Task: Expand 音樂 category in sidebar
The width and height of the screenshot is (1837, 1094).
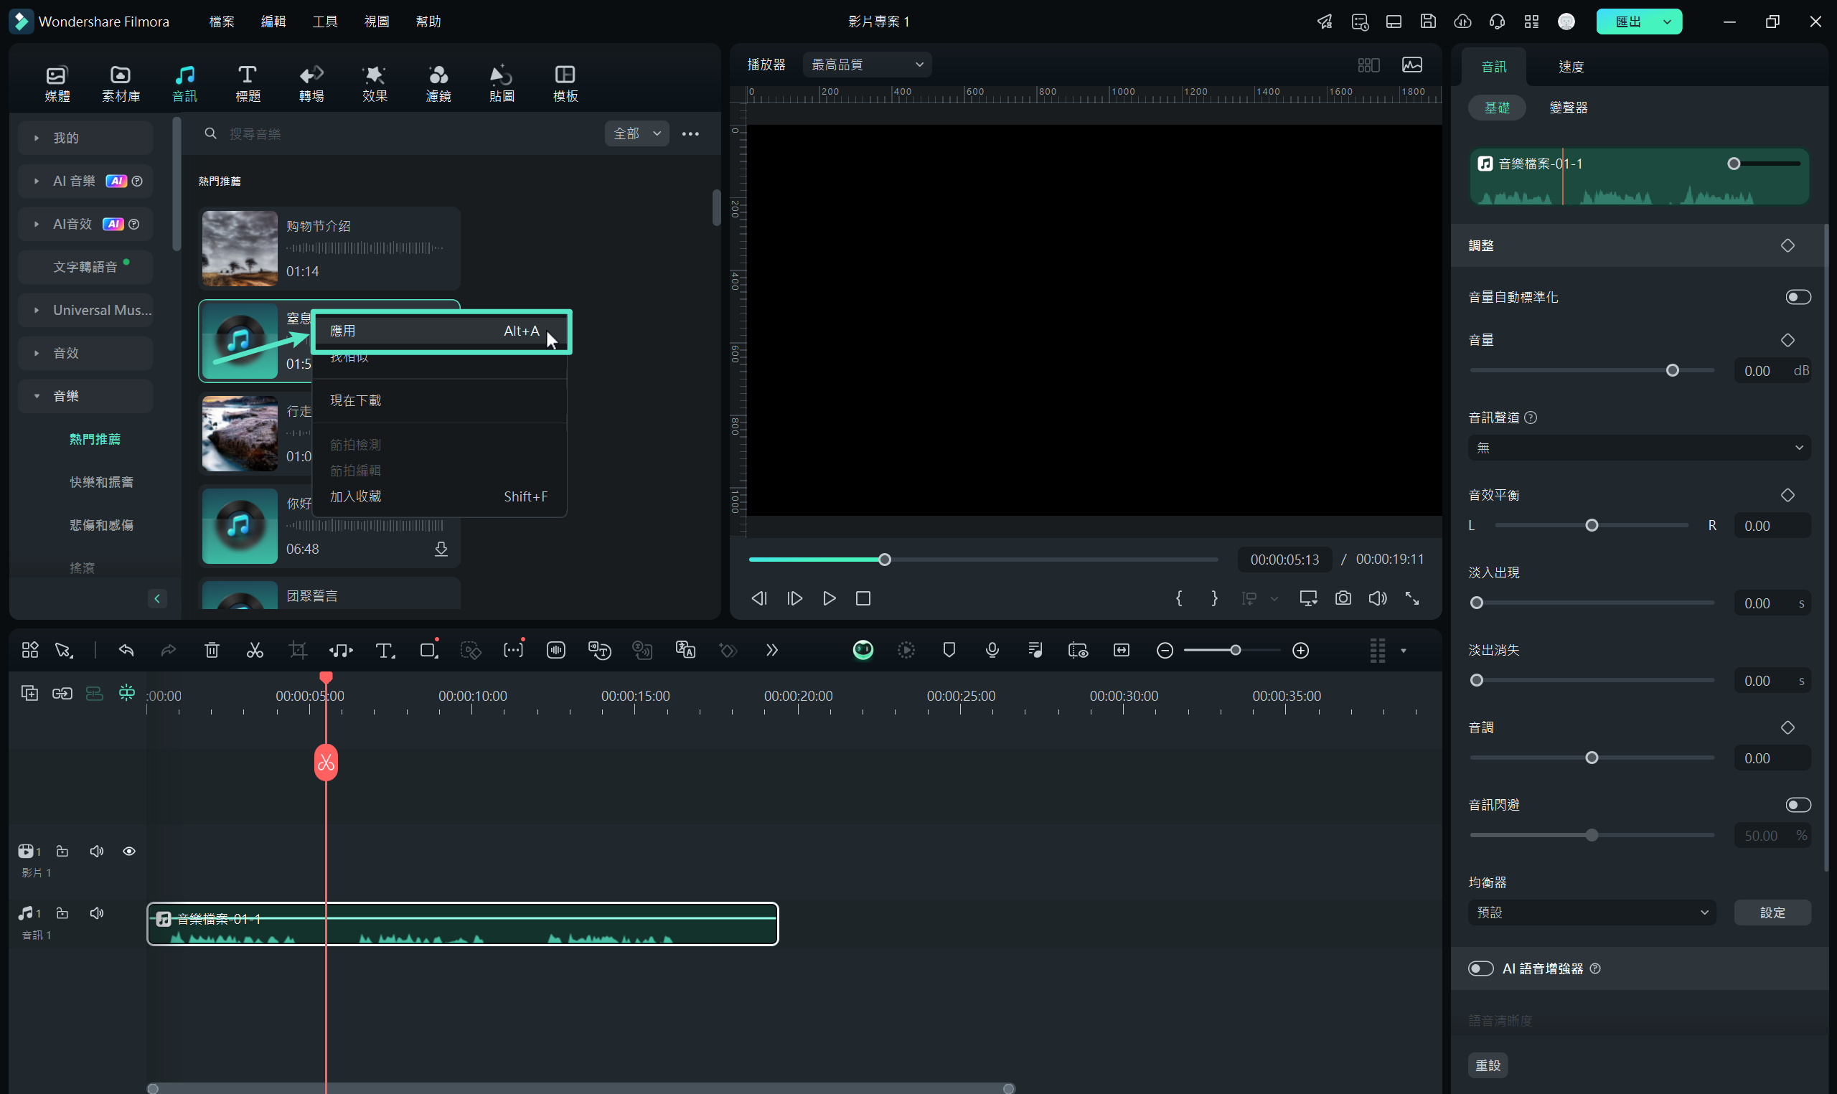Action: click(x=37, y=396)
